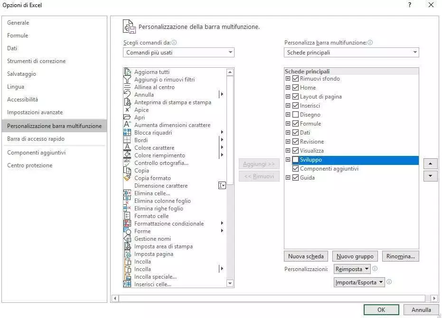This screenshot has height=318, width=442.
Task: Click the Formattazione condizionale icon
Action: point(127,224)
